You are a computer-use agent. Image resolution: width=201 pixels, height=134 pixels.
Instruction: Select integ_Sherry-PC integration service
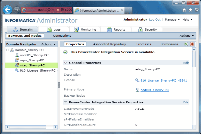[x=32, y=65]
